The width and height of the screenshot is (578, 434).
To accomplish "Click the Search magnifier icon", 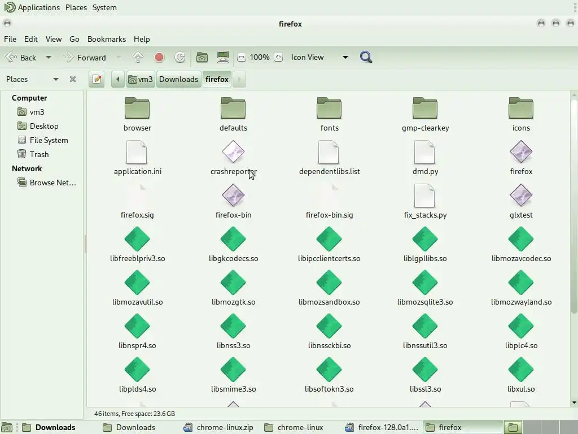I will click(x=366, y=57).
